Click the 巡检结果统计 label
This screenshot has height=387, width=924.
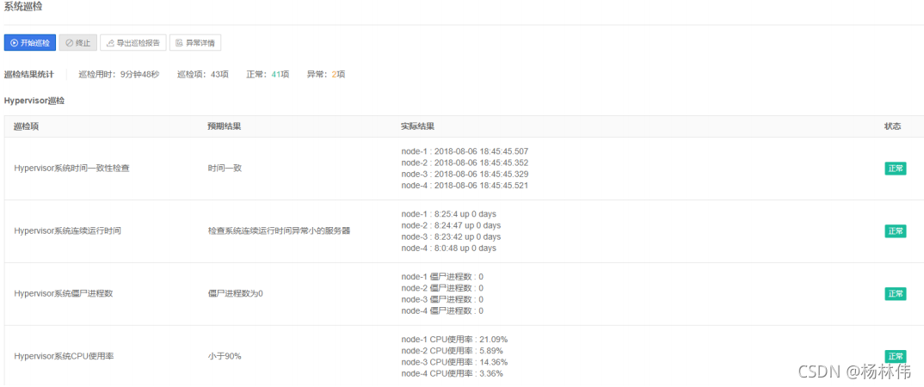[x=29, y=74]
